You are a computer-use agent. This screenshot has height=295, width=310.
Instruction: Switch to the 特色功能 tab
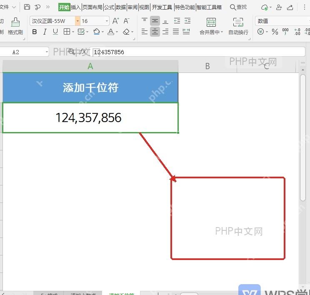click(x=185, y=7)
